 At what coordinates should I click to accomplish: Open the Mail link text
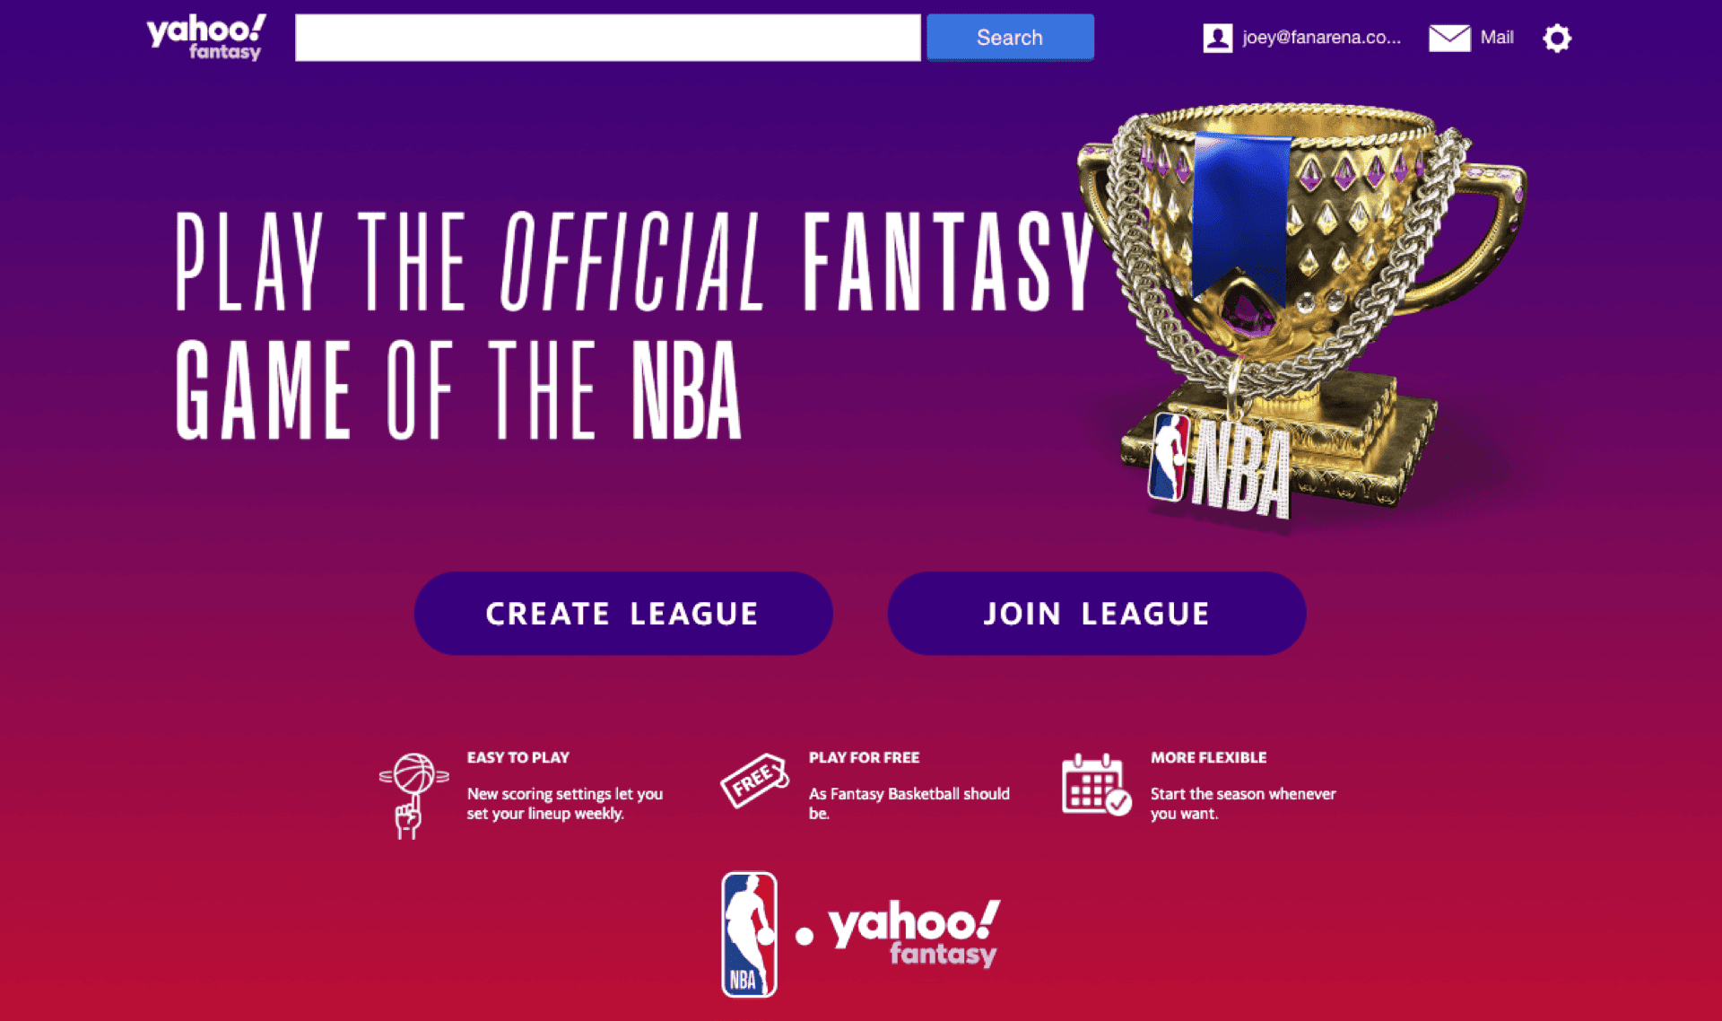coord(1497,38)
